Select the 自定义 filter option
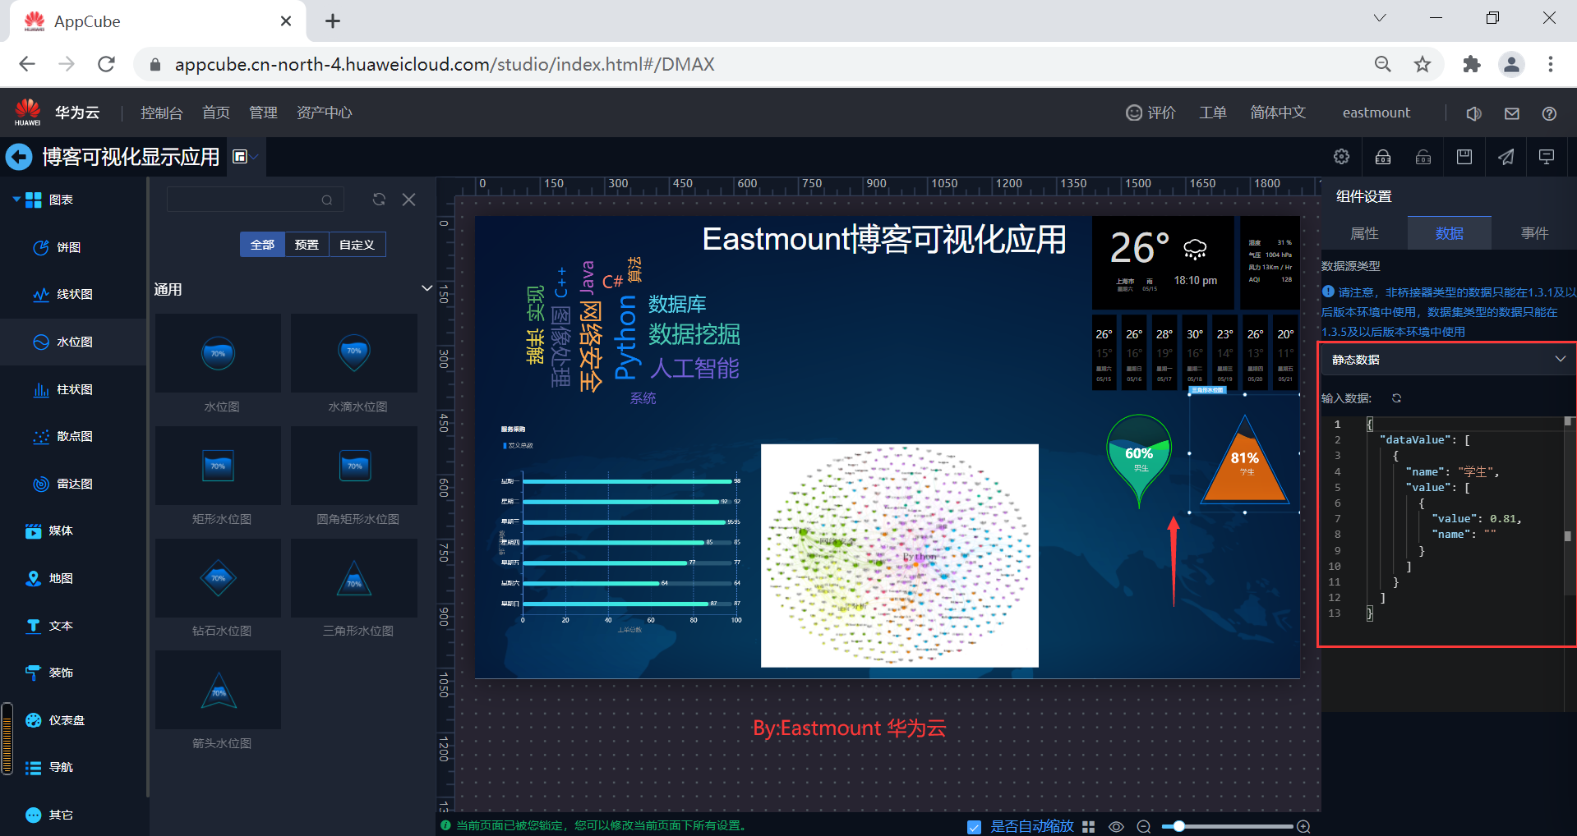The height and width of the screenshot is (836, 1577). coord(357,245)
